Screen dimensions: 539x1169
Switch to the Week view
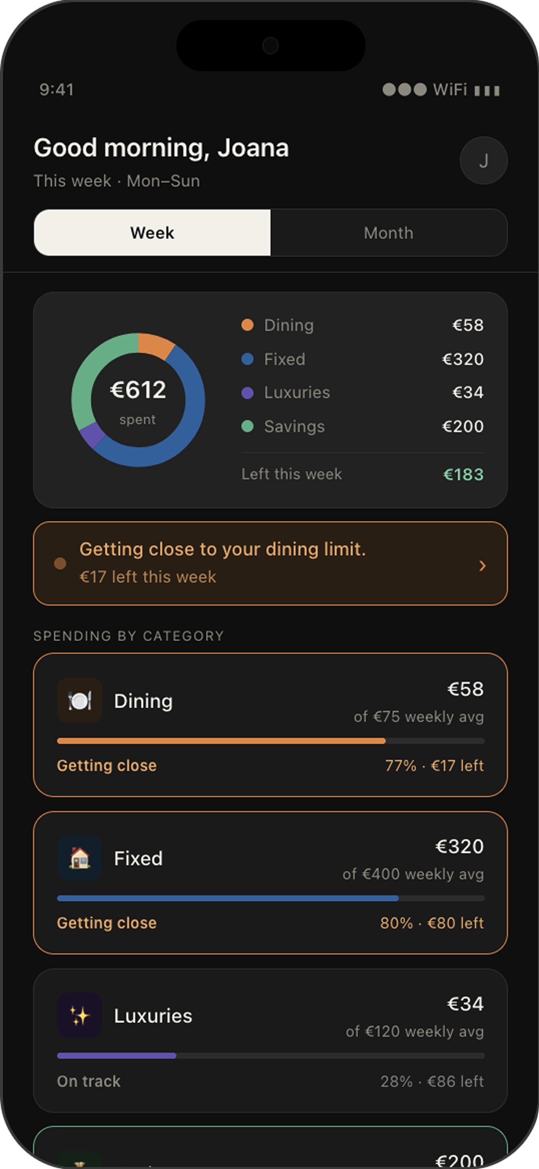coord(152,233)
